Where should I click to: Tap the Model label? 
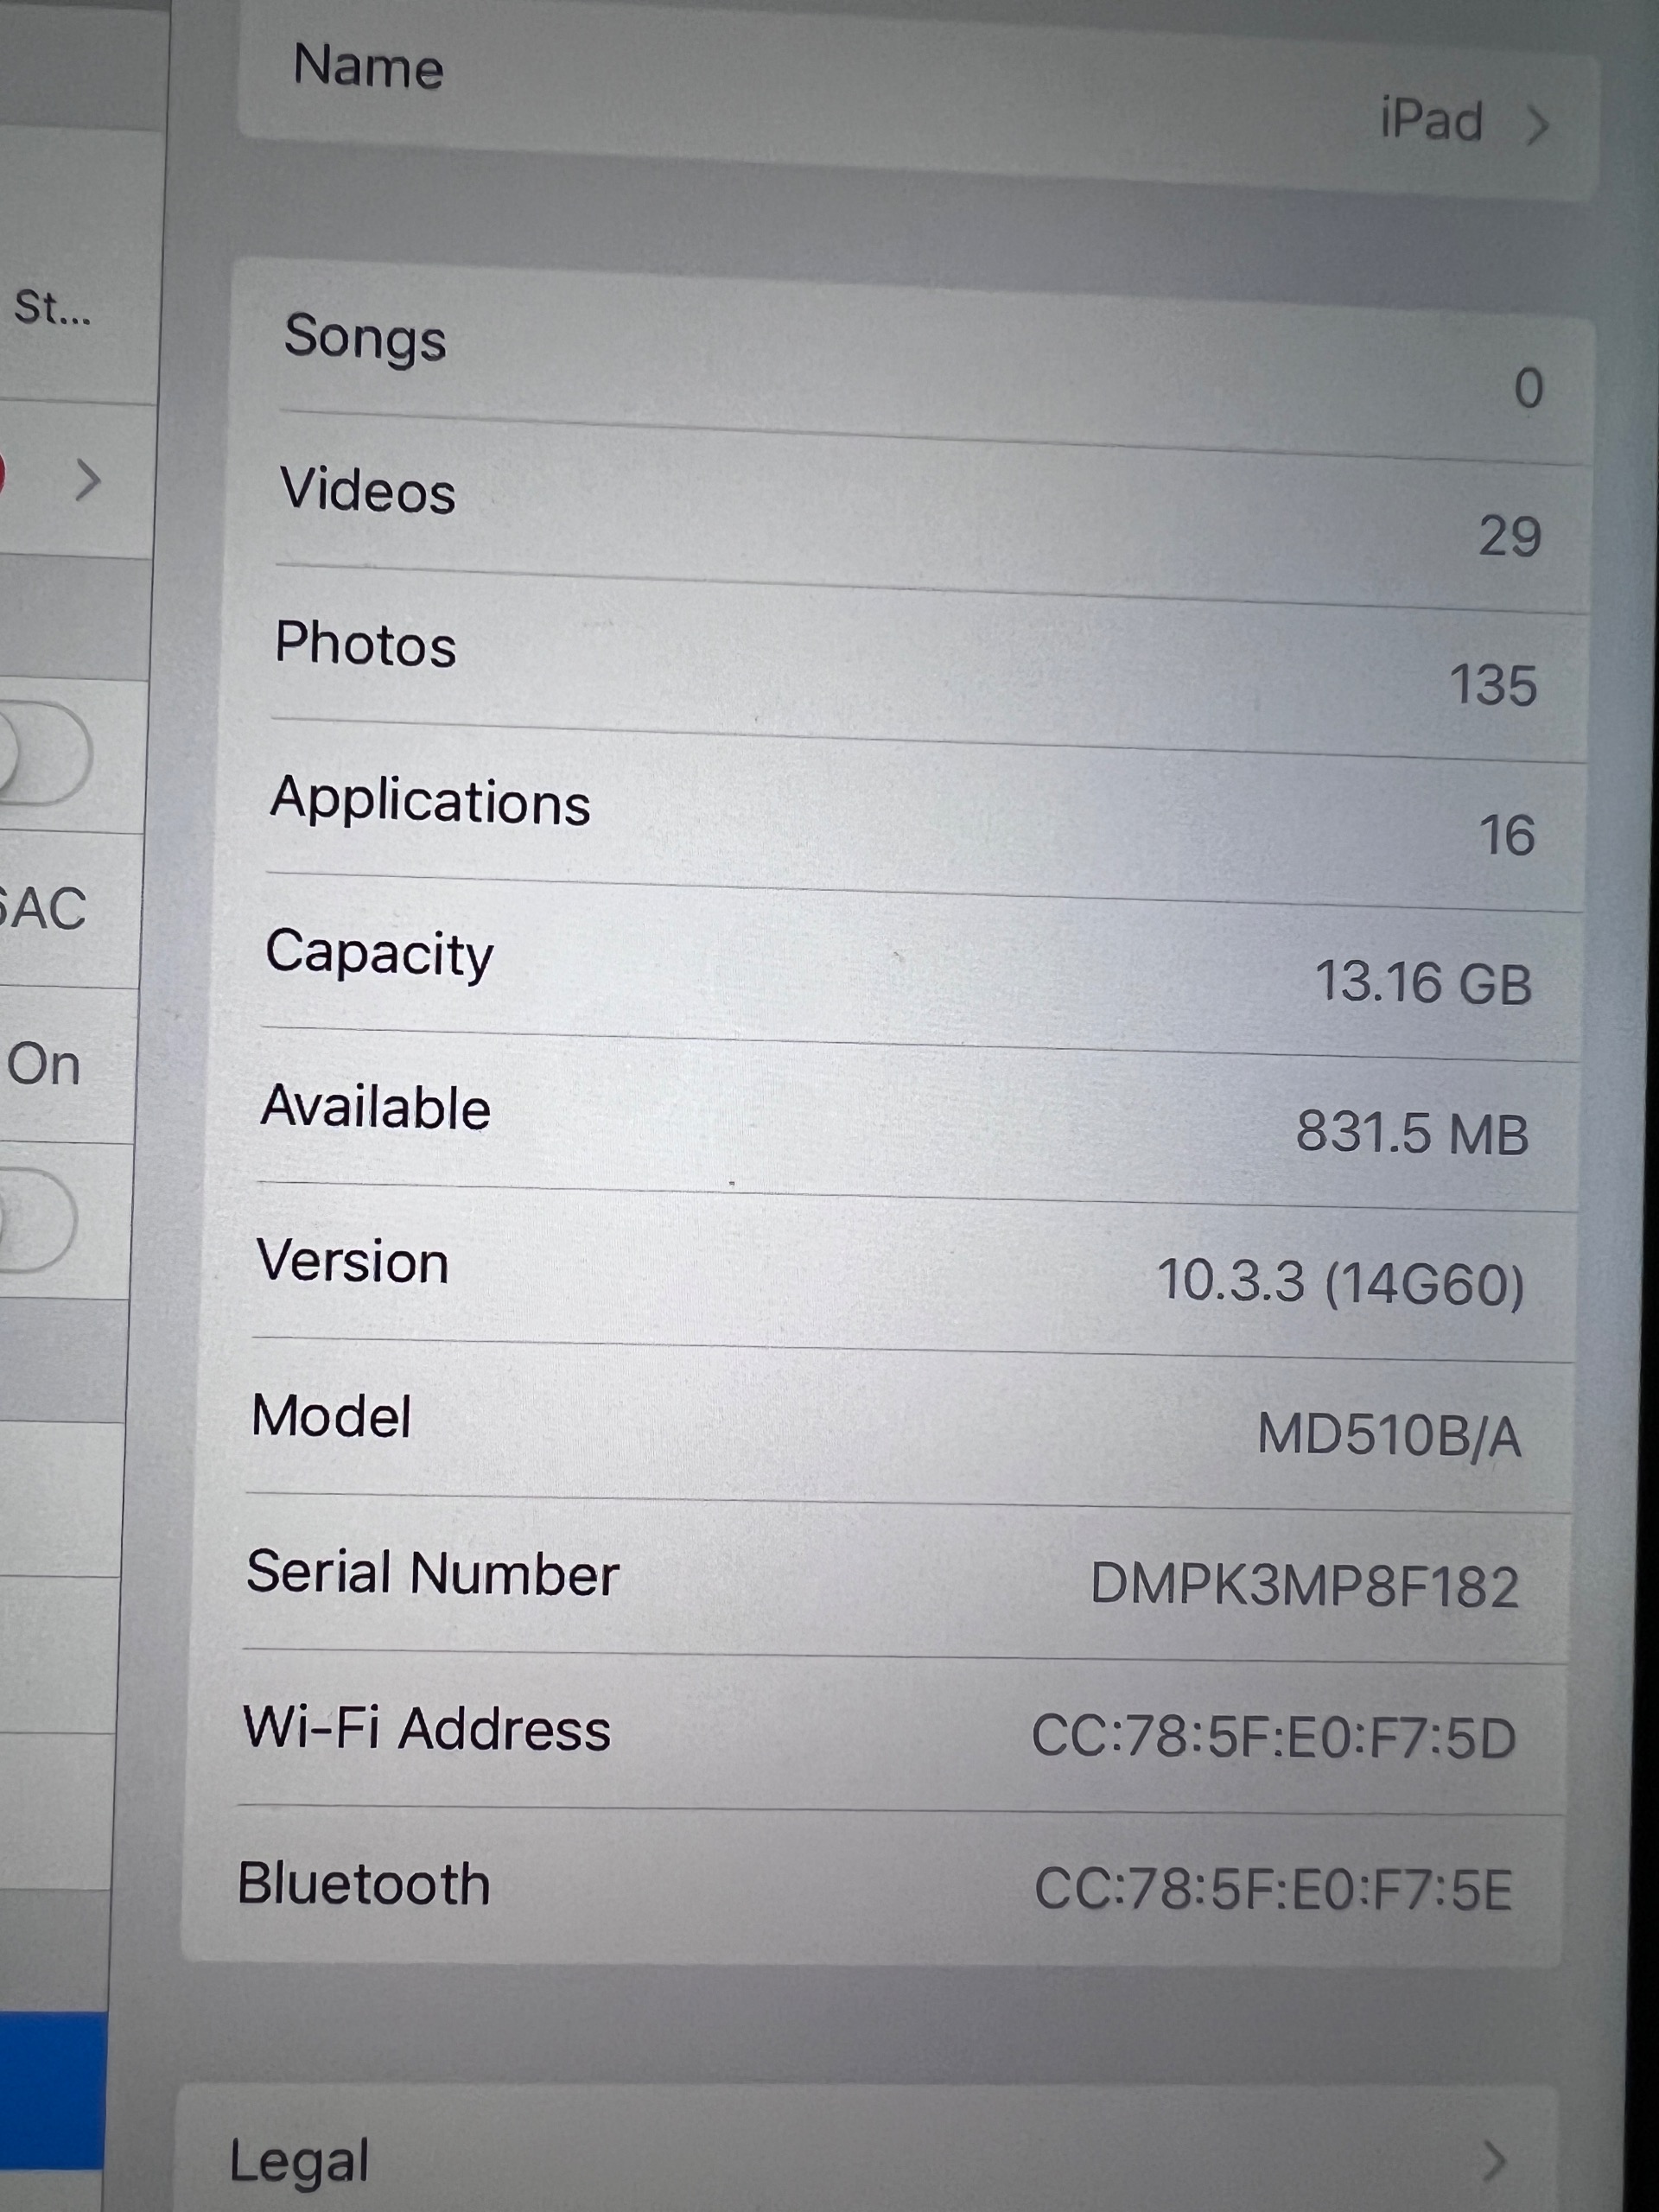coord(331,1416)
